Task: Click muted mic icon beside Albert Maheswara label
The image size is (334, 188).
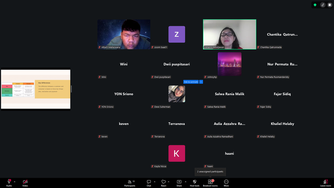Action: click(x=100, y=48)
